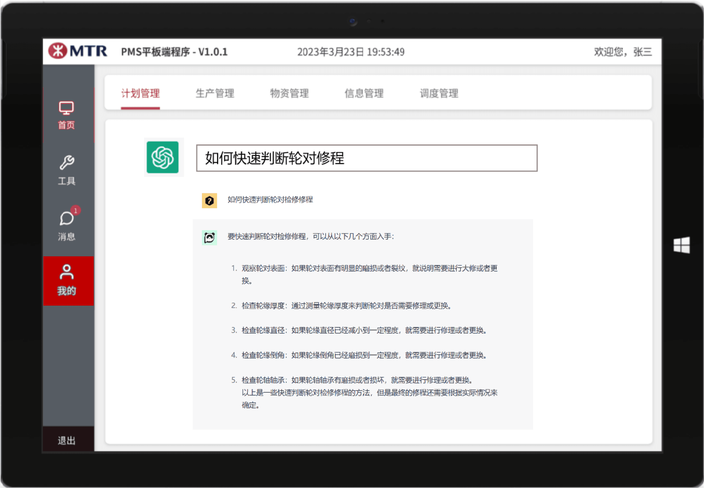Screen dimensions: 704x488
Task: Switch to the 物资管理 tab
Action: (289, 93)
